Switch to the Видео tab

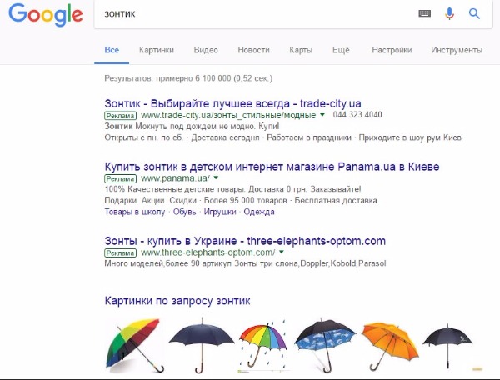206,50
